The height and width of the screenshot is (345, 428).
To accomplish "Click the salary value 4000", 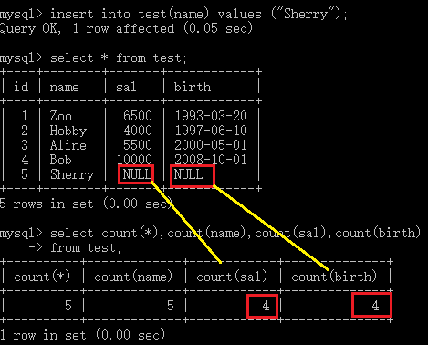I will point(138,131).
